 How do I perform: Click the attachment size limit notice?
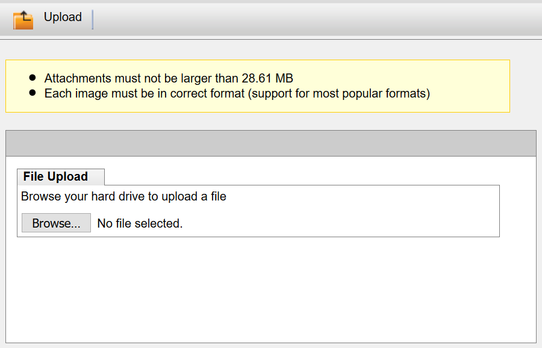click(x=169, y=78)
